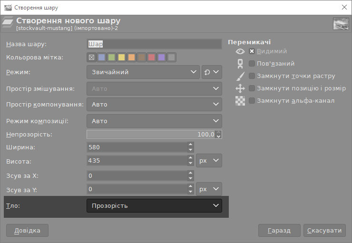
Task: Click the move arrows icon for position lock
Action: [x=240, y=88]
